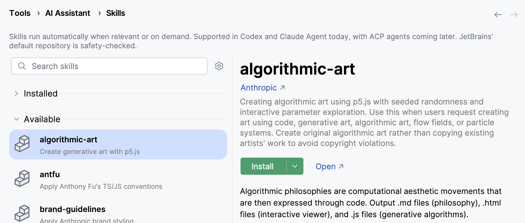This screenshot has height=223, width=525.
Task: Click the external-link arrow beside Open
Action: tap(341, 166)
